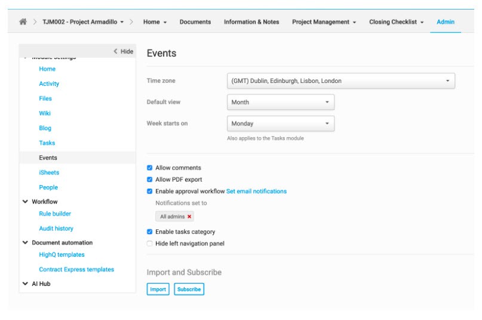Open the Default view dropdown
482x320 pixels.
click(x=280, y=102)
